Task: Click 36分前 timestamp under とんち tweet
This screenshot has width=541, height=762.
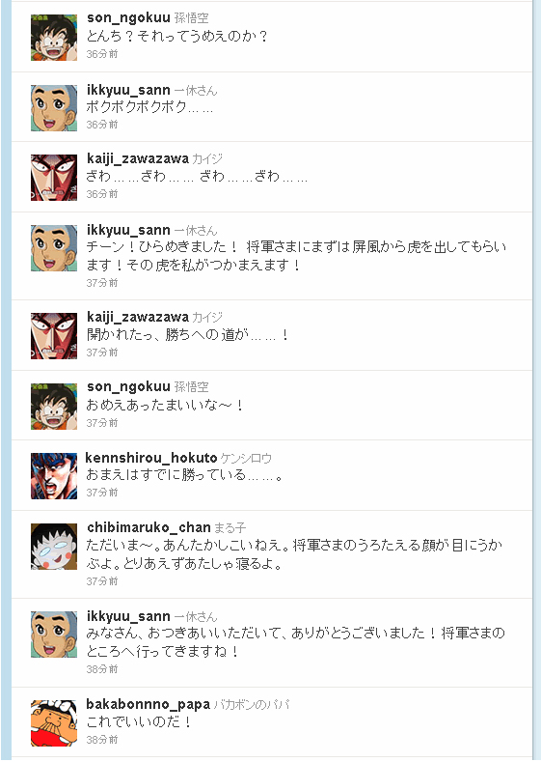Action: 102,54
